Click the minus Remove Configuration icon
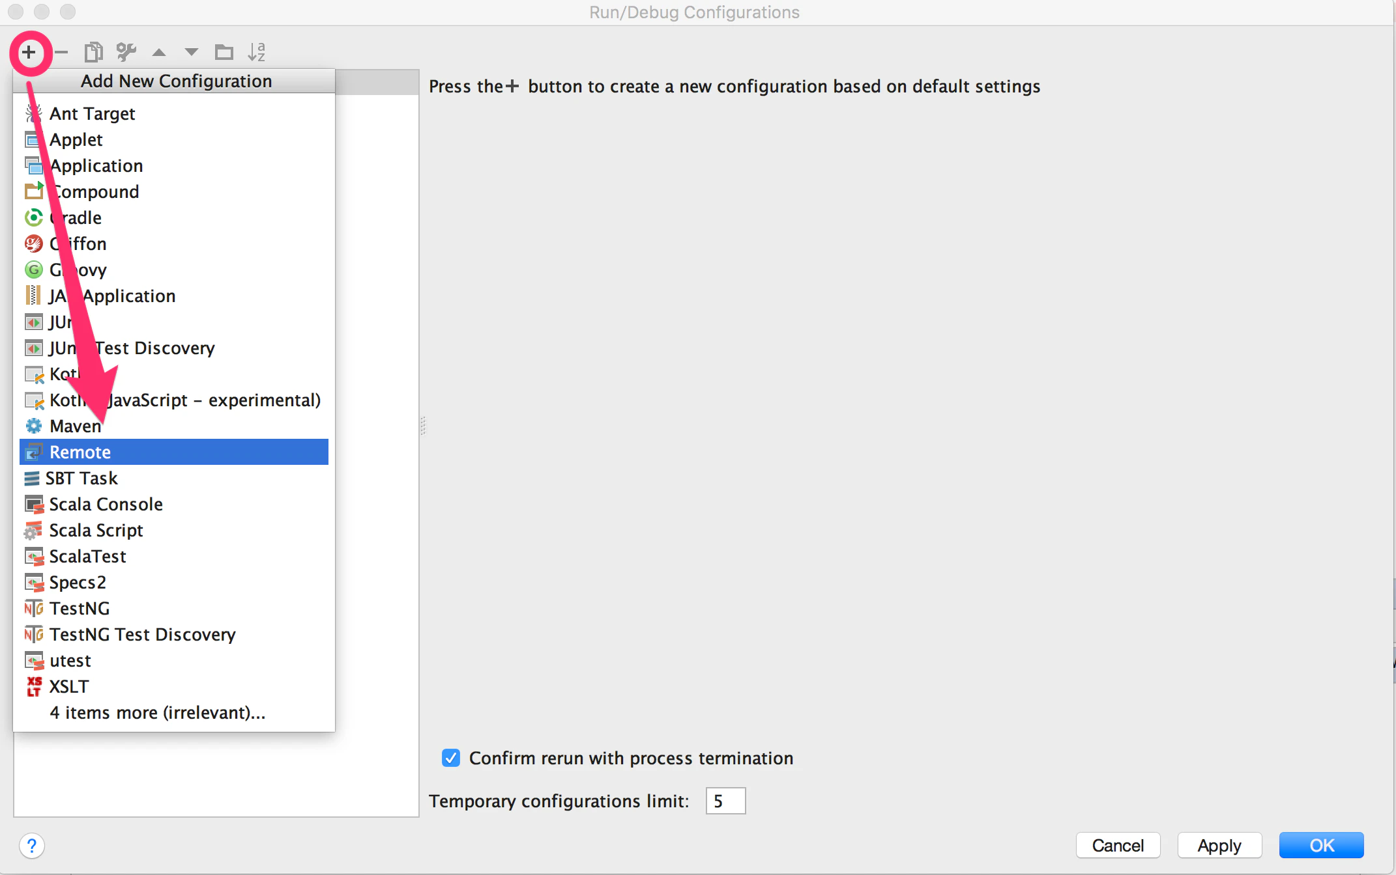The width and height of the screenshot is (1396, 875). 61,52
